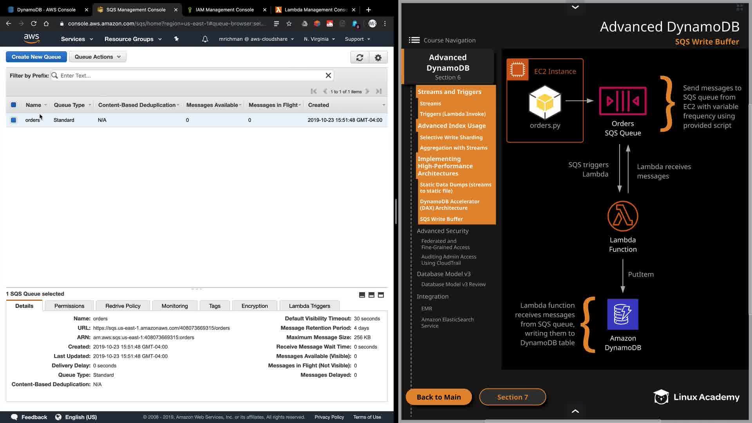Viewport: 752px width, 423px height.
Task: Click the notifications bell icon
Action: click(x=205, y=39)
